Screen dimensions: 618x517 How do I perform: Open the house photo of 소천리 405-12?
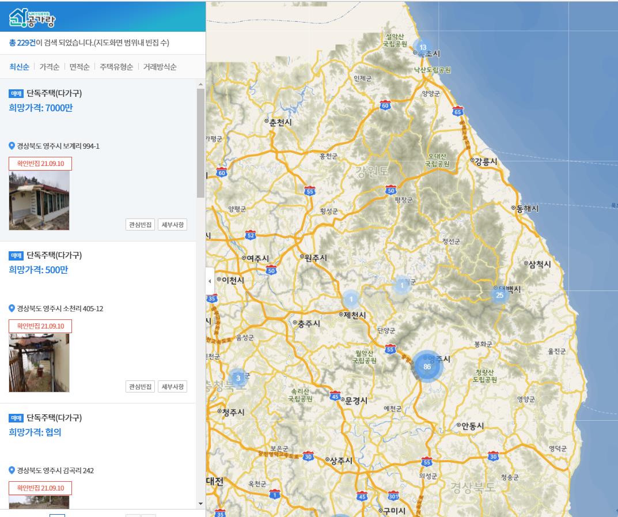tap(39, 363)
